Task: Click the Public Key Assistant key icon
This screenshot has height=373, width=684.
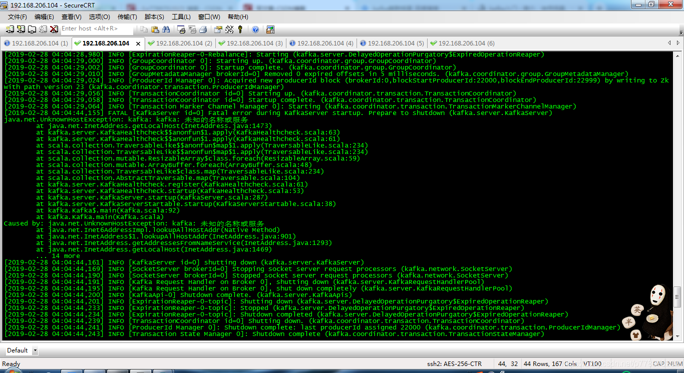Action: 240,29
